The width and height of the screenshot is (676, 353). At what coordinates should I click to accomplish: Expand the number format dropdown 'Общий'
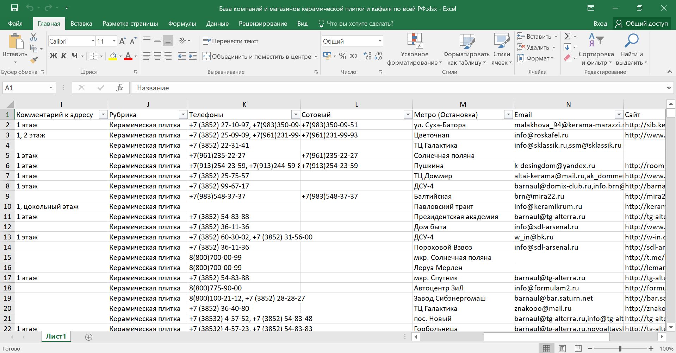380,41
